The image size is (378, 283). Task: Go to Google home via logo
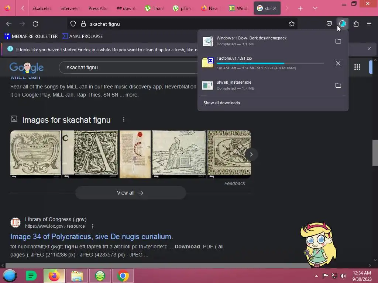point(27,68)
